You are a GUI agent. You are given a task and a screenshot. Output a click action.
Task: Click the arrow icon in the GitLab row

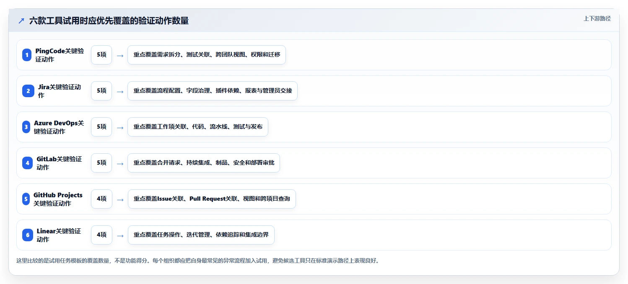[120, 163]
